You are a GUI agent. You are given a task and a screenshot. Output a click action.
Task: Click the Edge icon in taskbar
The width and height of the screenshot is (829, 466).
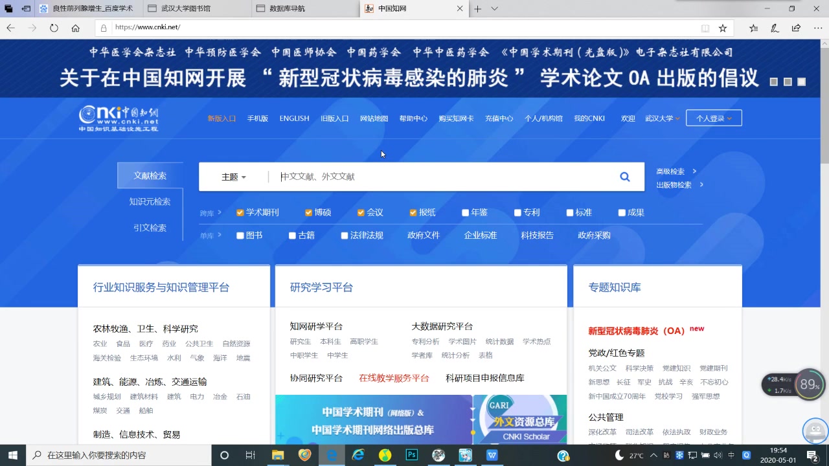[332, 455]
